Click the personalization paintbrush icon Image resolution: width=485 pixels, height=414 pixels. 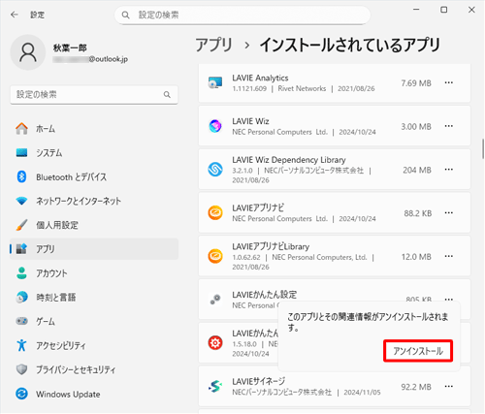[x=21, y=225]
